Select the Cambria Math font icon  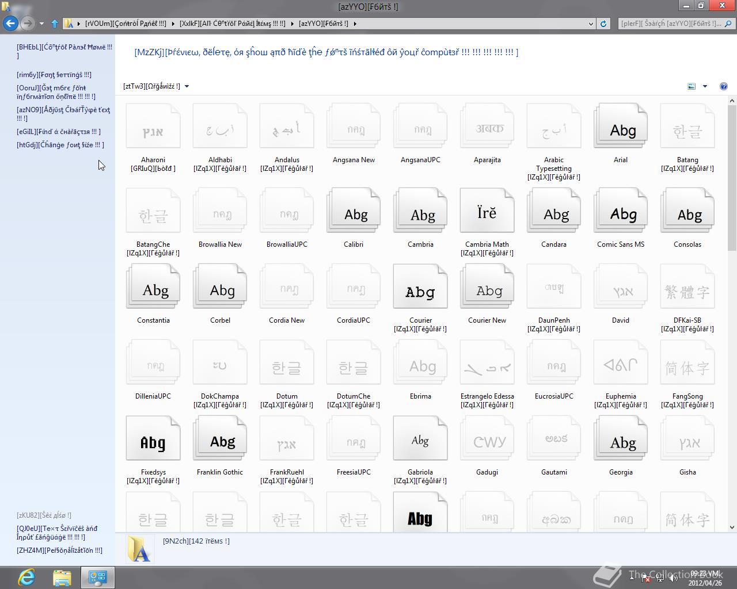[x=487, y=211]
